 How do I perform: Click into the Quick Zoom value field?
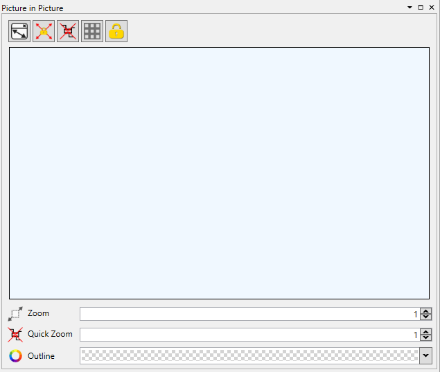[246, 335]
